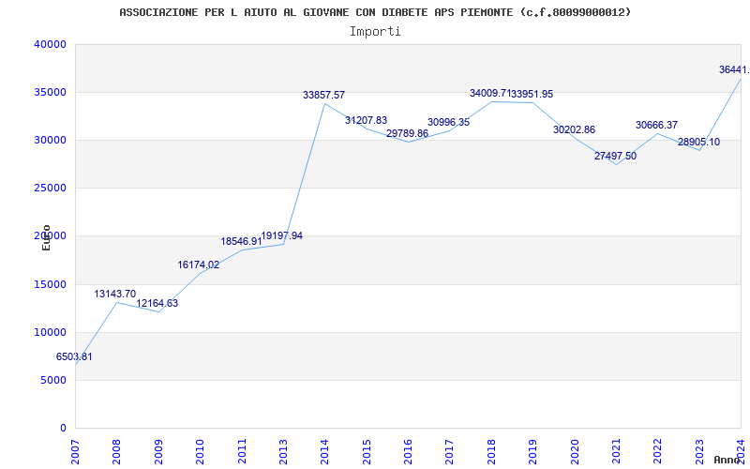
Task: Click the 'Euro' y-axis label
Action: (46, 237)
